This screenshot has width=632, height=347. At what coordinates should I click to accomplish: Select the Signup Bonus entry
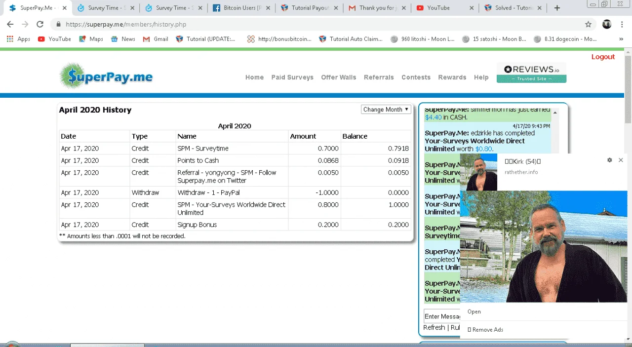tap(197, 225)
